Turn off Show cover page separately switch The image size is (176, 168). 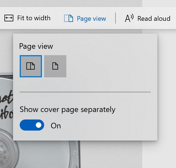click(32, 125)
